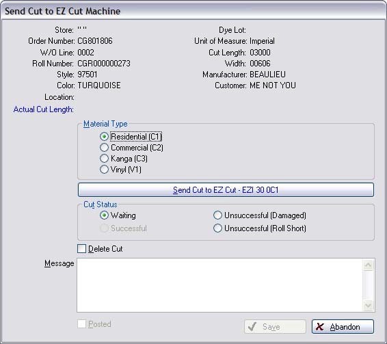Image resolution: width=387 pixels, height=344 pixels.
Task: Click the Message scrollbar down arrow
Action: pos(369,305)
